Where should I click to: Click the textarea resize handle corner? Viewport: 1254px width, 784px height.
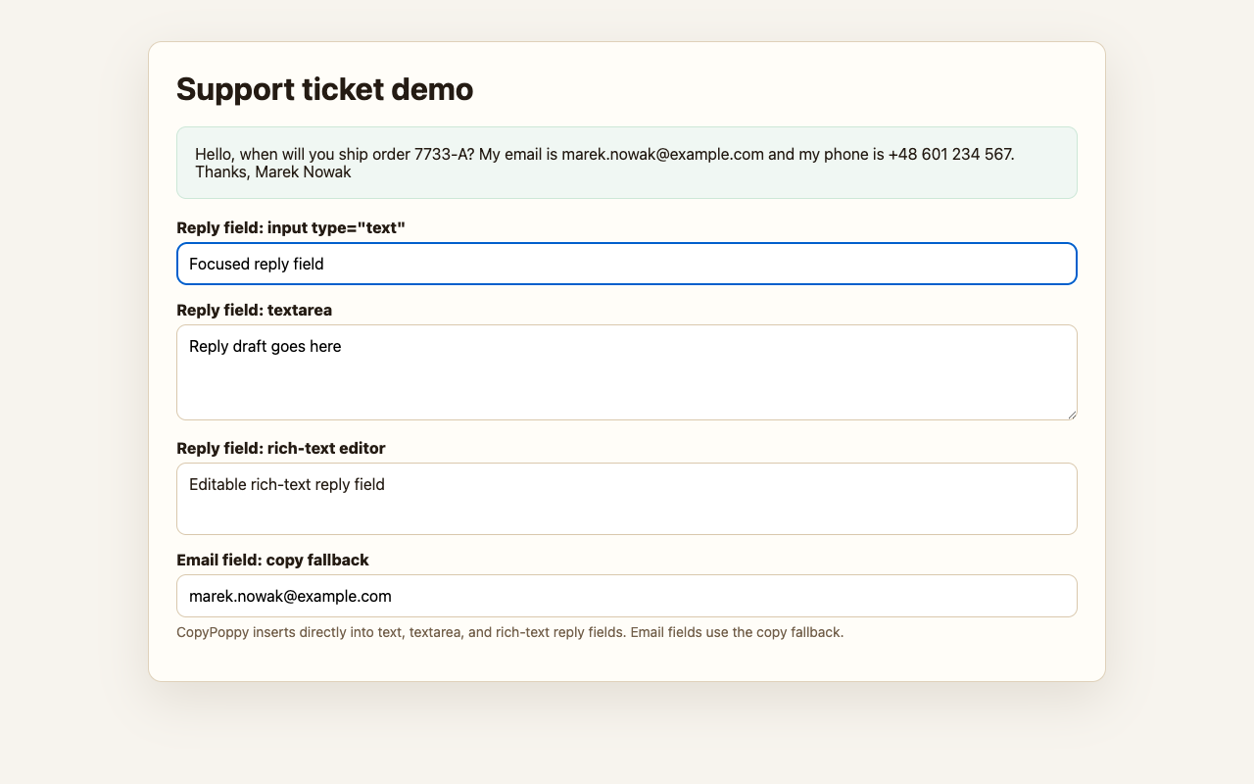coord(1072,415)
